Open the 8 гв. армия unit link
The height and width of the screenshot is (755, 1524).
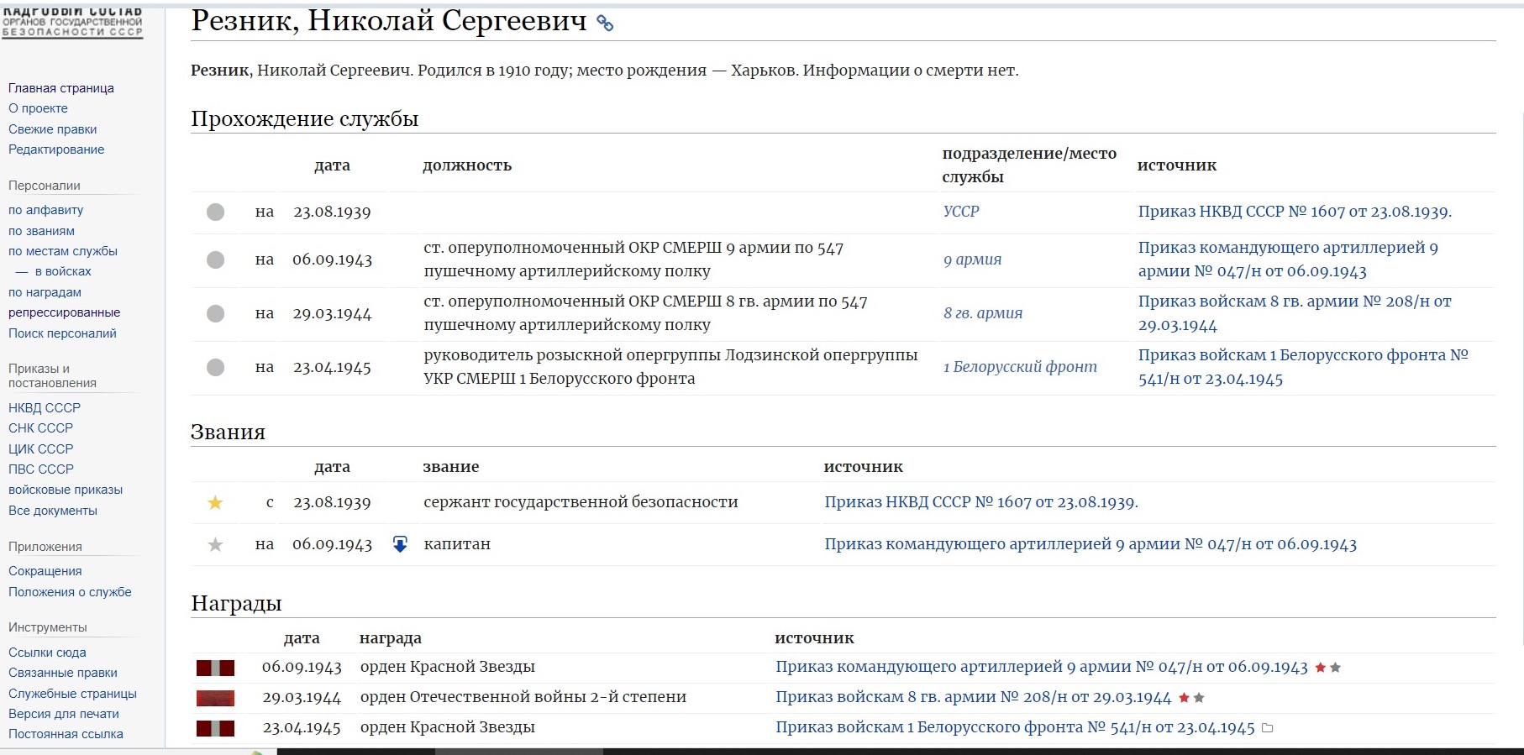[983, 313]
